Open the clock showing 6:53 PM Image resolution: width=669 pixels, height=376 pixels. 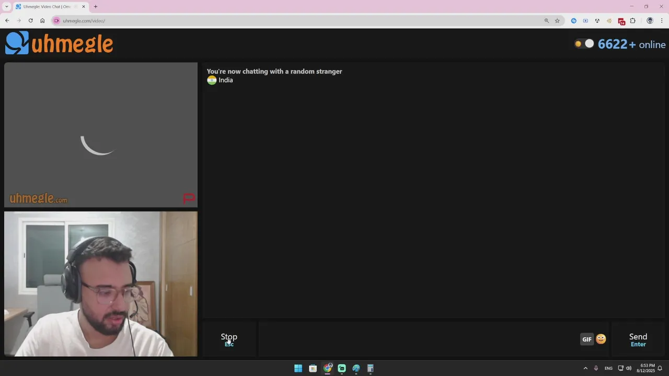[645, 368]
